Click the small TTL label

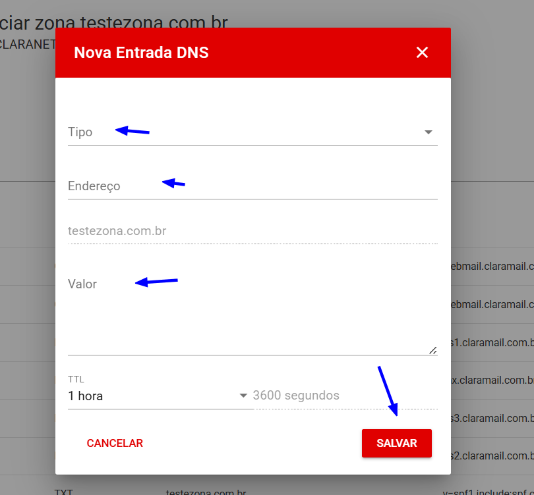76,379
